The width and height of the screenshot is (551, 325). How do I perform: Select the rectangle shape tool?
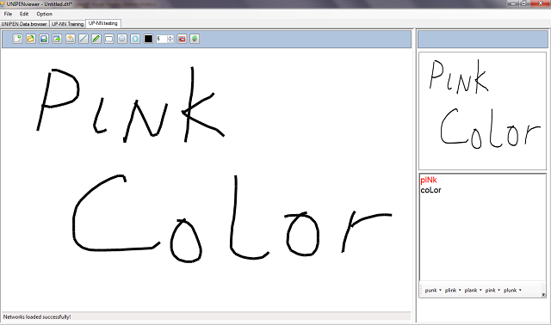click(x=109, y=39)
